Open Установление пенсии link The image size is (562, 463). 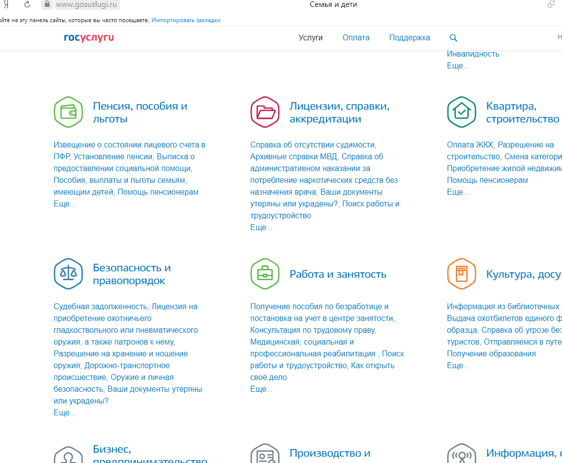(x=113, y=157)
